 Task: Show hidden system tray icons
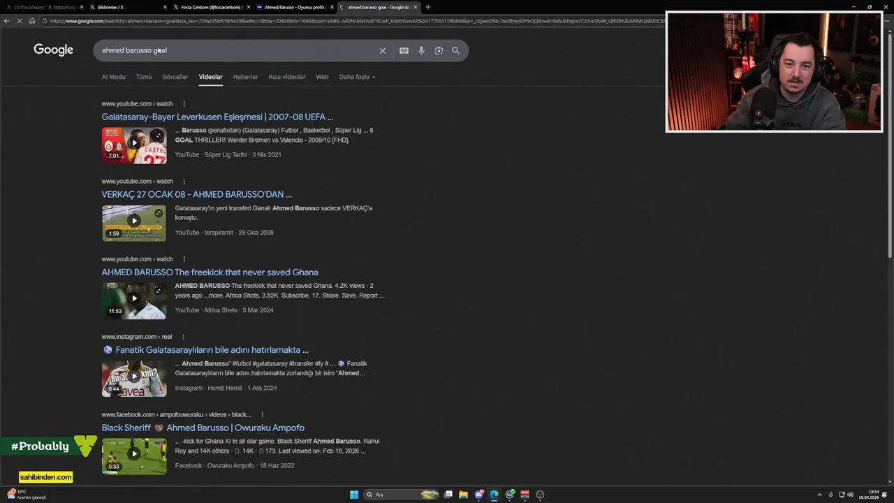point(819,495)
